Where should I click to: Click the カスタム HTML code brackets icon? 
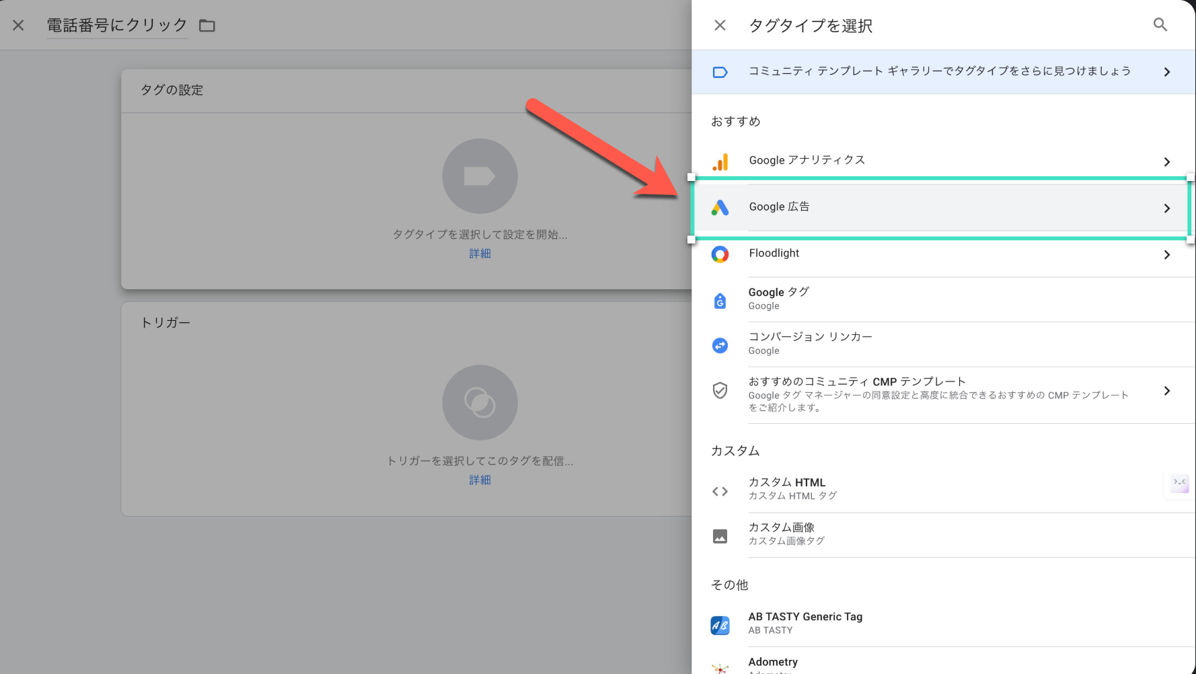[720, 492]
